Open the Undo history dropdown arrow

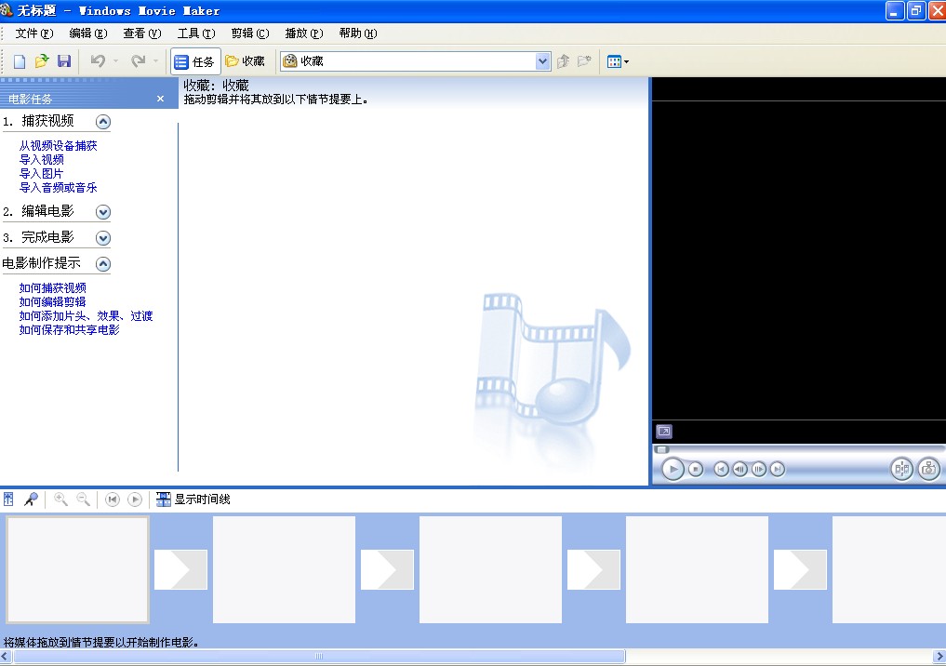116,61
